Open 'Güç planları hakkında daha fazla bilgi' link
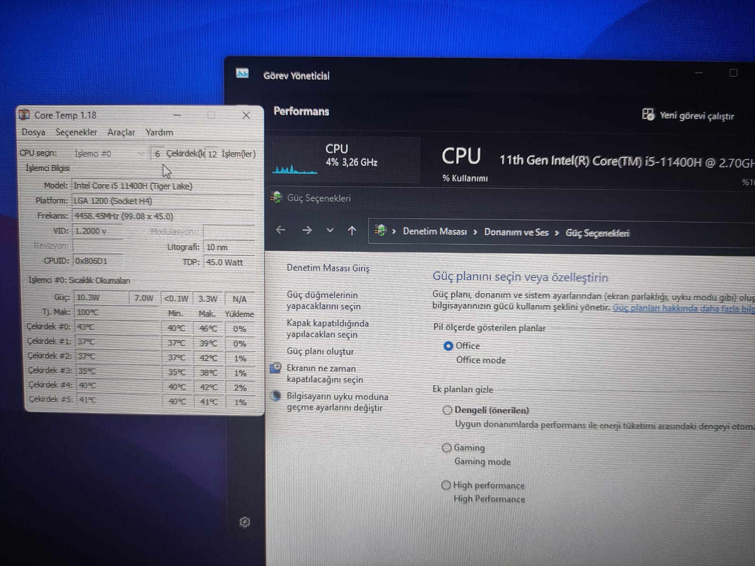Viewport: 755px width, 566px height. (x=684, y=309)
